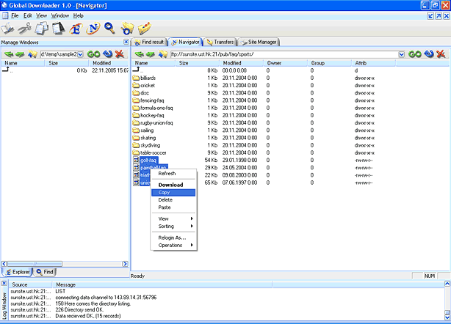Choose Download in the context menu
Image resolution: width=451 pixels, height=324 pixels.
click(x=173, y=185)
